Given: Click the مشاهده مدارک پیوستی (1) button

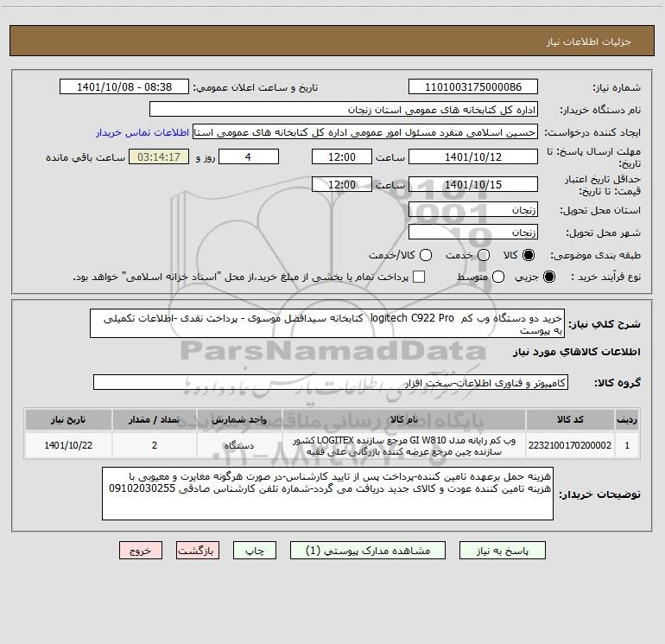Looking at the screenshot, I should [368, 551].
